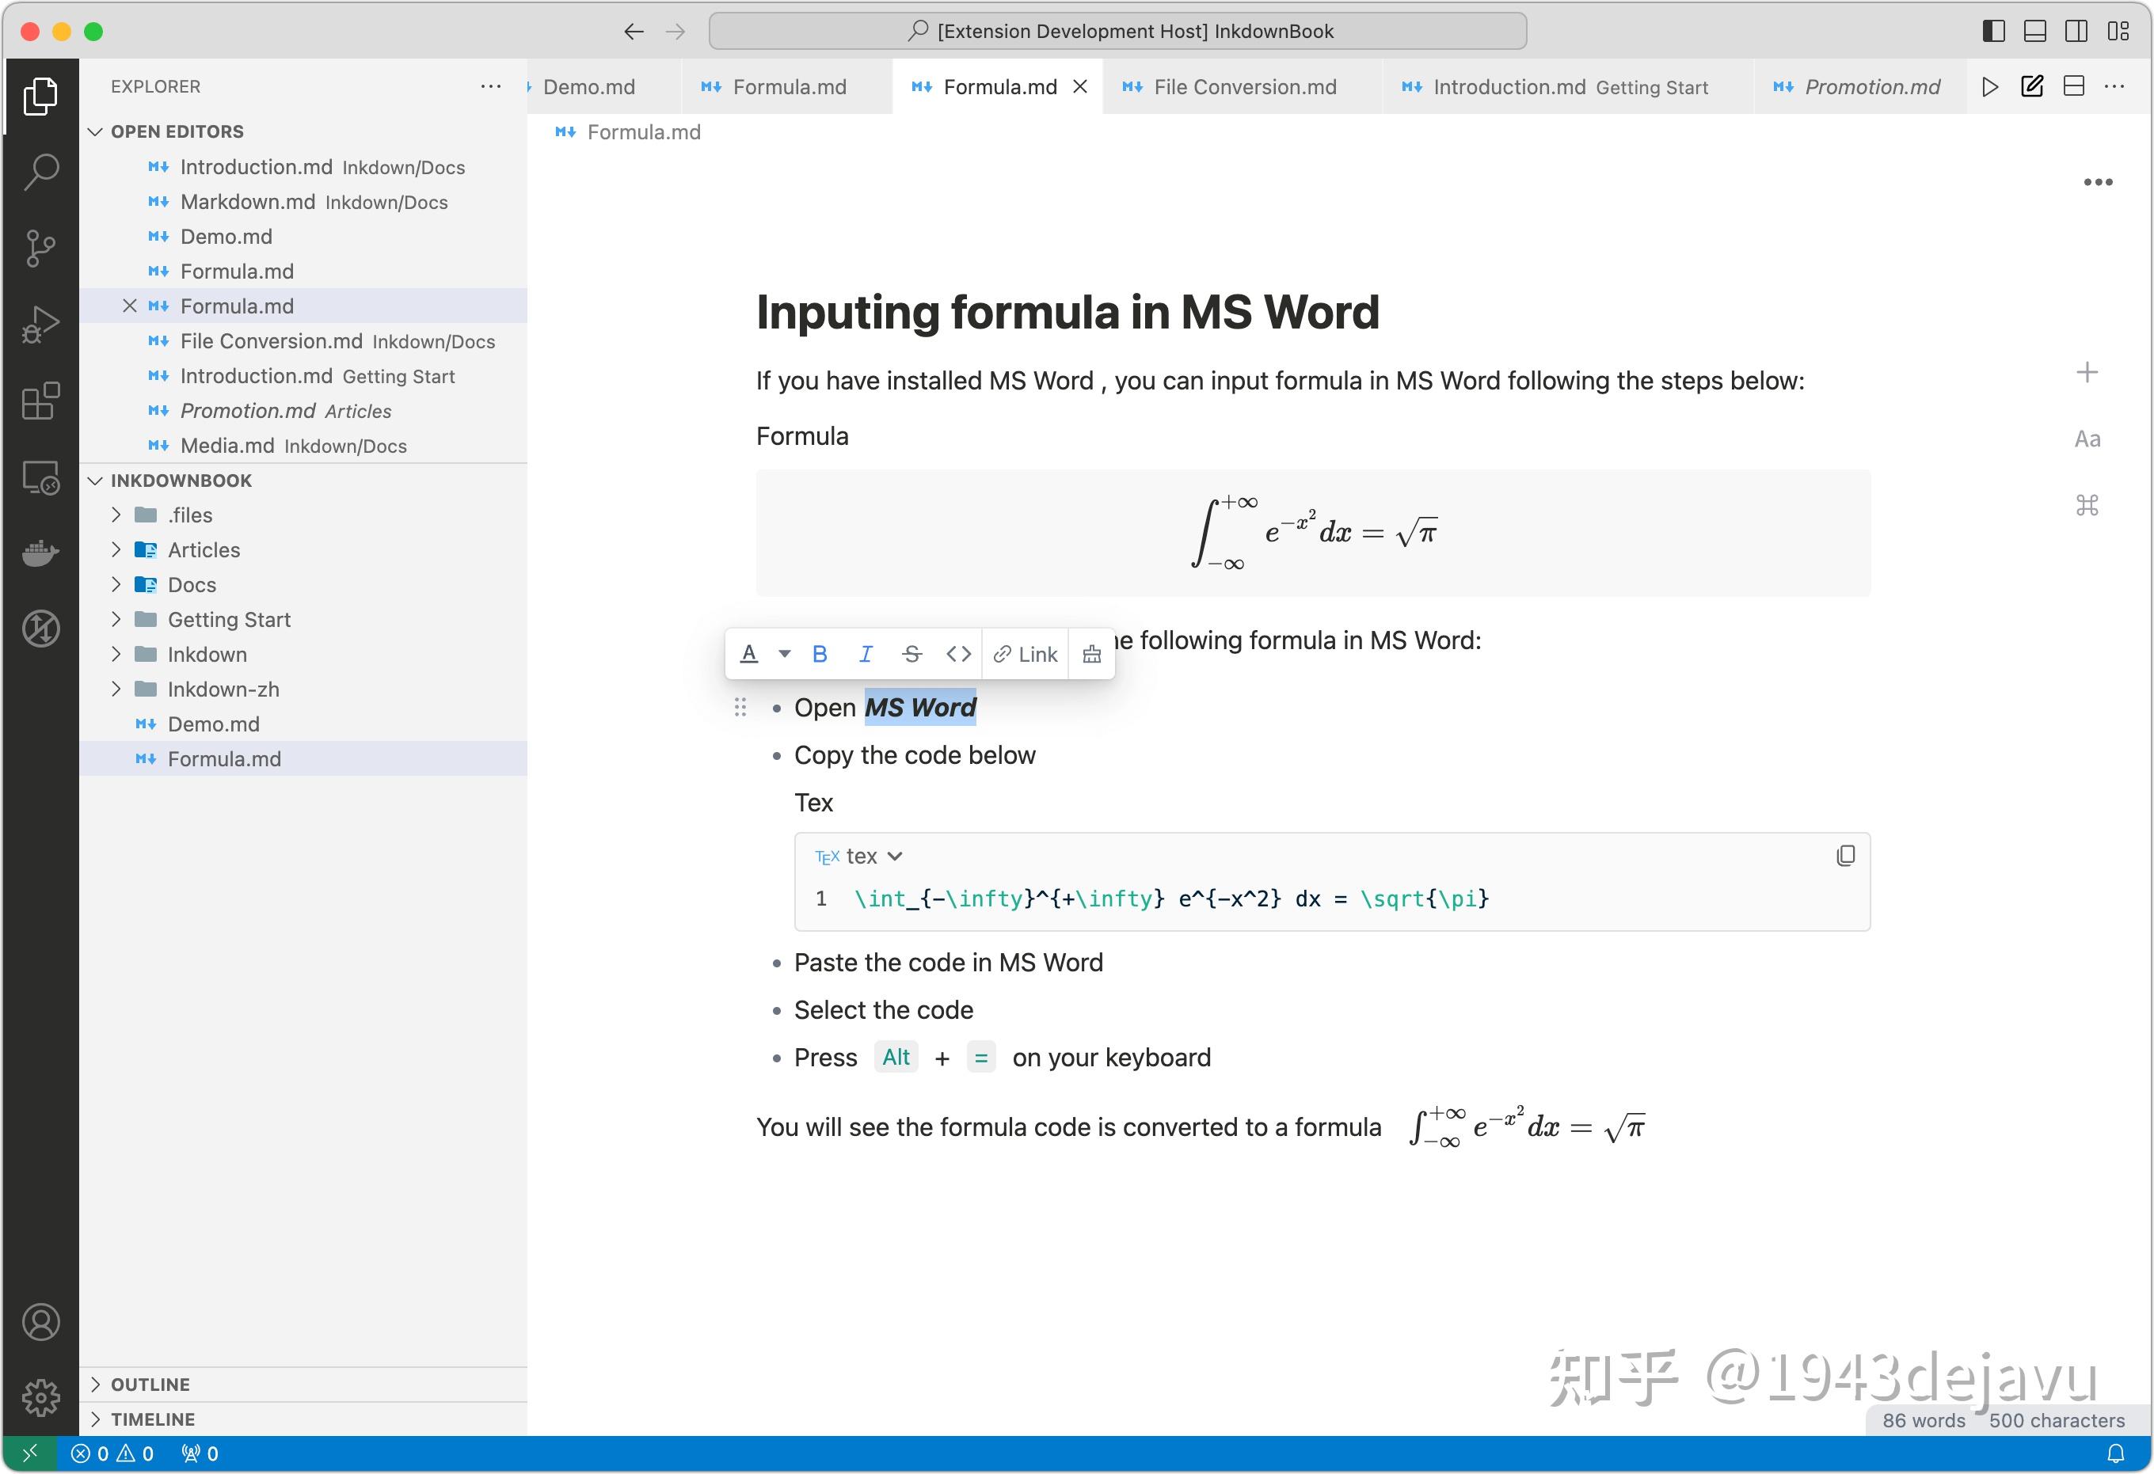
Task: Open the Source Control view
Action: [40, 247]
